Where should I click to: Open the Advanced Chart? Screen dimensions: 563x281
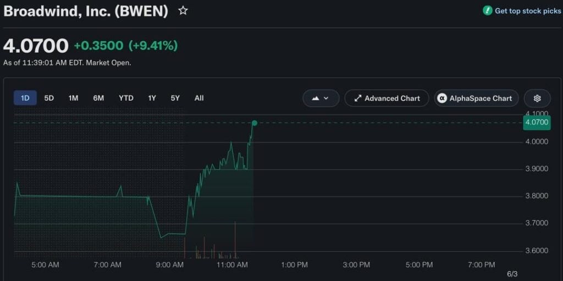coord(387,98)
